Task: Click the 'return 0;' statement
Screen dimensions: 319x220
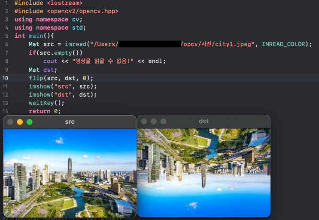Action: pos(45,111)
